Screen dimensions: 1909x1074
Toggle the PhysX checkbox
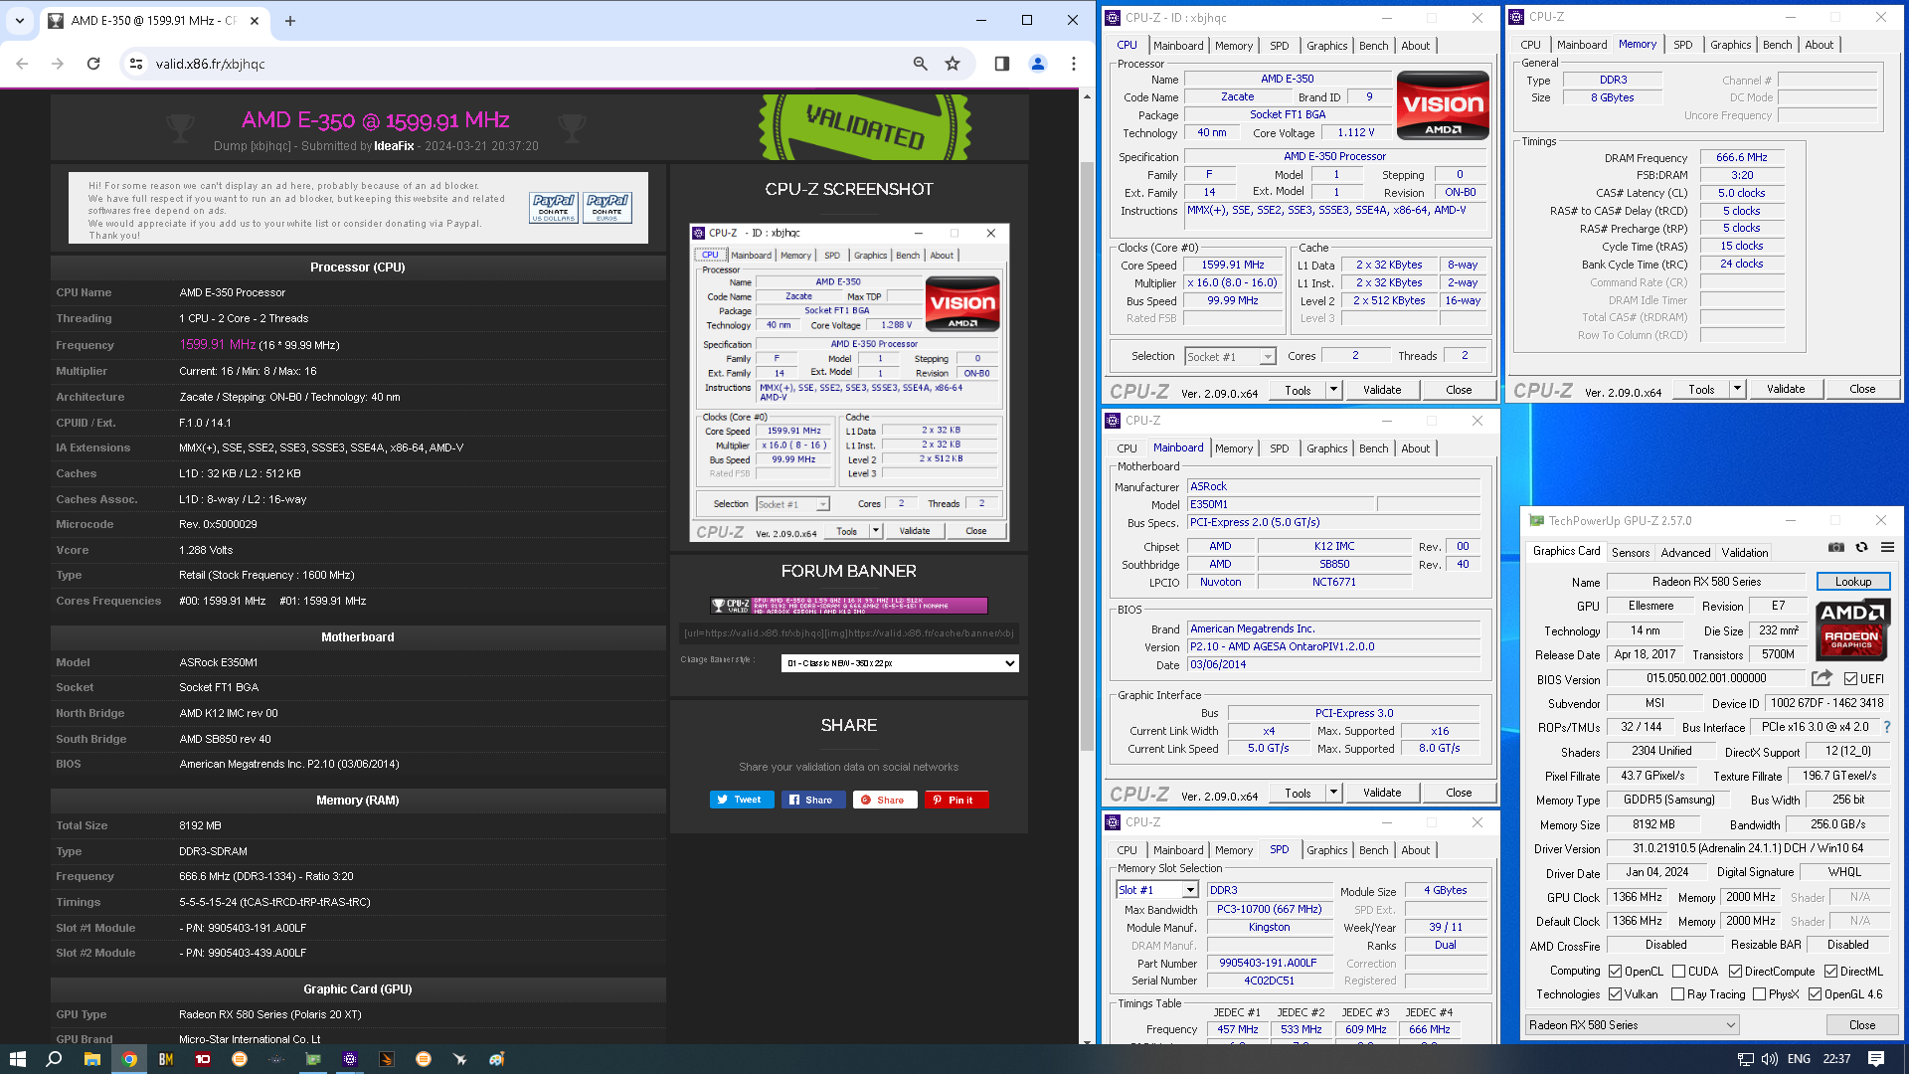click(1759, 994)
